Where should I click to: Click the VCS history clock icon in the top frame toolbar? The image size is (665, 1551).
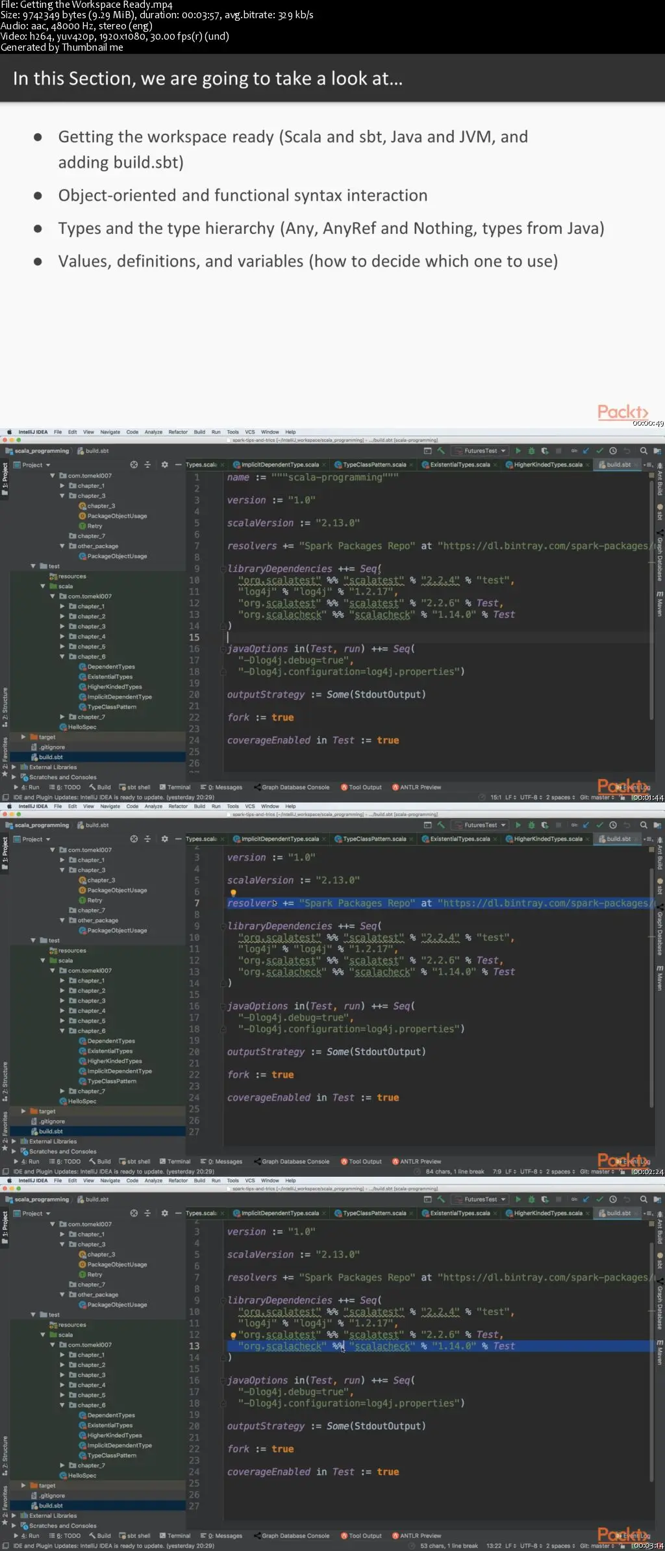612,450
